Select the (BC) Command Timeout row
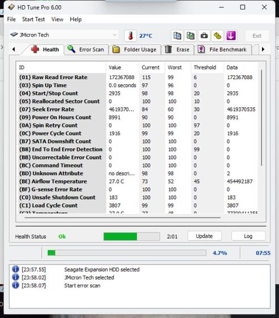 [138, 165]
